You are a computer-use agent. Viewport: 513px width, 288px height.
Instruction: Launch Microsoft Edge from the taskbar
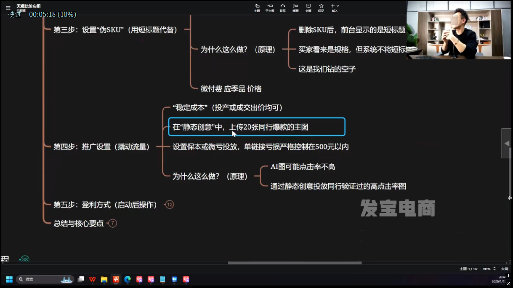click(128, 279)
